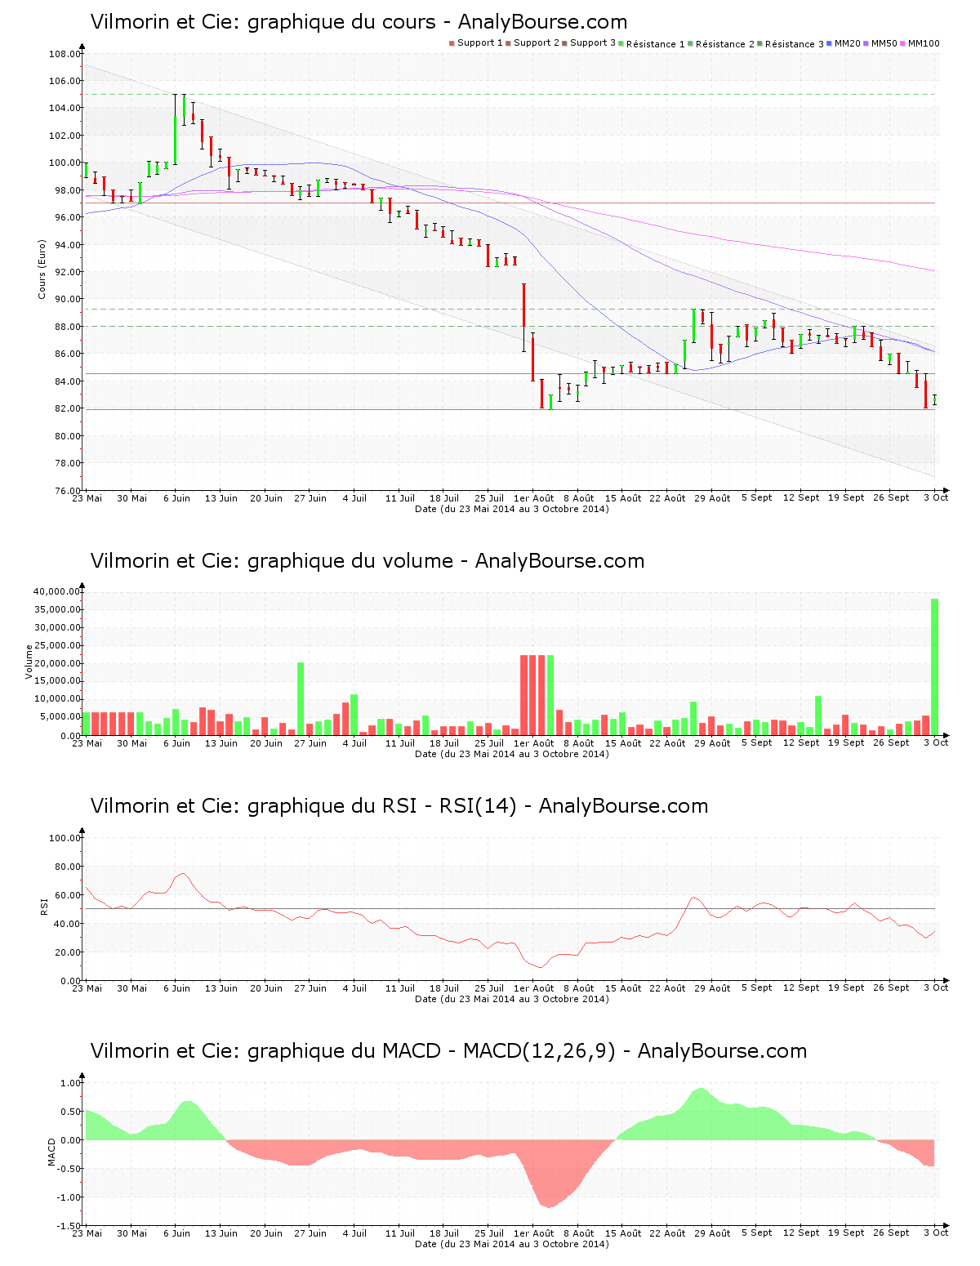This screenshot has height=1266, width=980.
Task: Select the MM20 legend entry
Action: (x=844, y=43)
